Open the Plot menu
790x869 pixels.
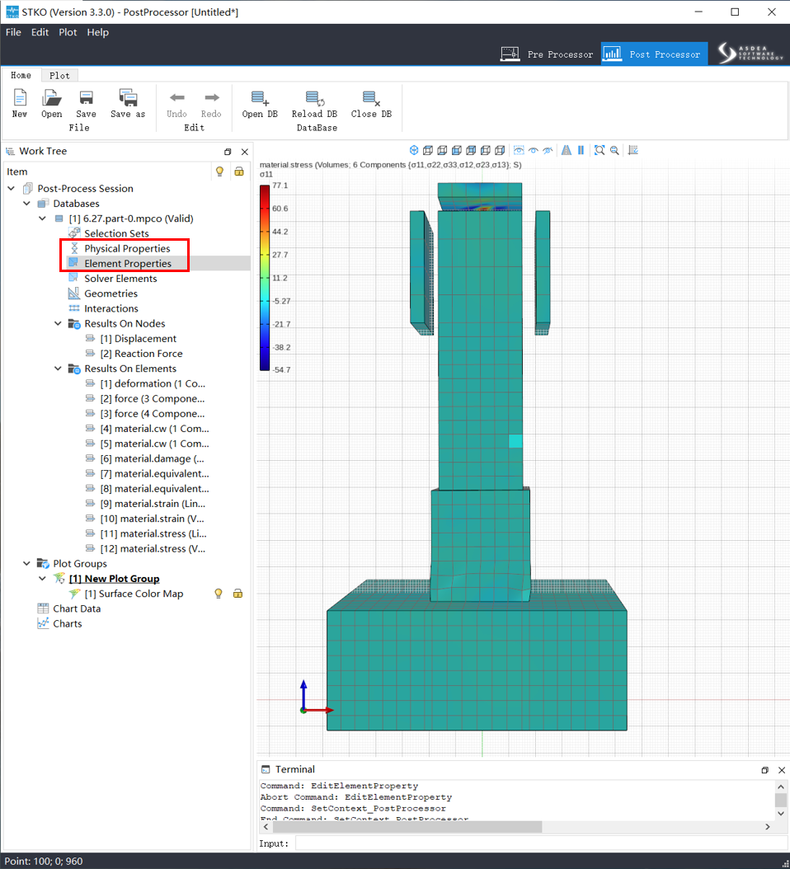(68, 32)
